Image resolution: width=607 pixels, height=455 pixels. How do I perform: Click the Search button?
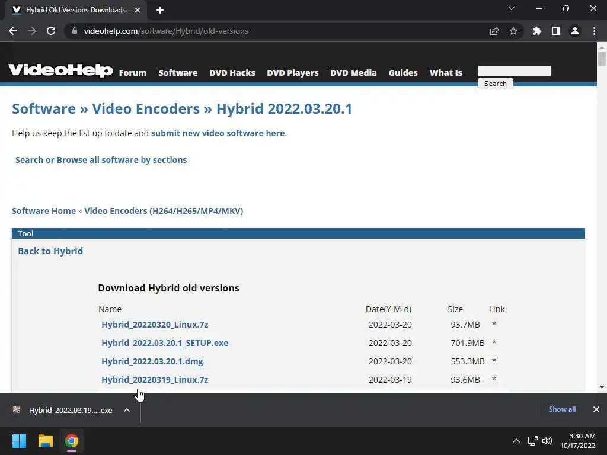click(496, 84)
